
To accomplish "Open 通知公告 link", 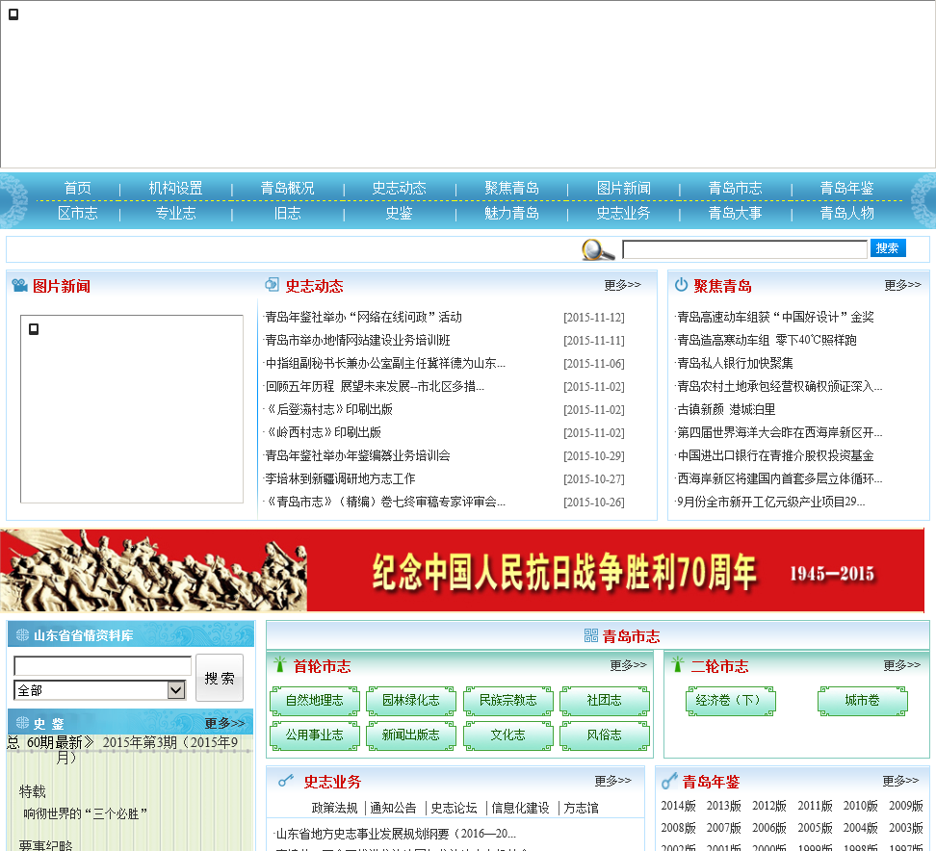I will 393,808.
